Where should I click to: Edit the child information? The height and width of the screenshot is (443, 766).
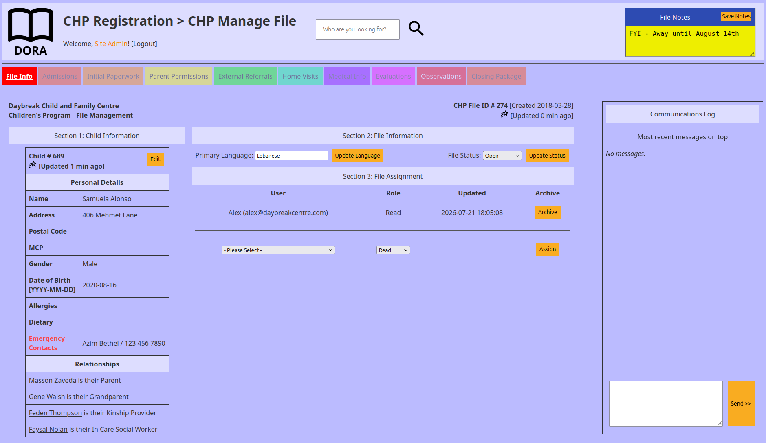point(155,159)
